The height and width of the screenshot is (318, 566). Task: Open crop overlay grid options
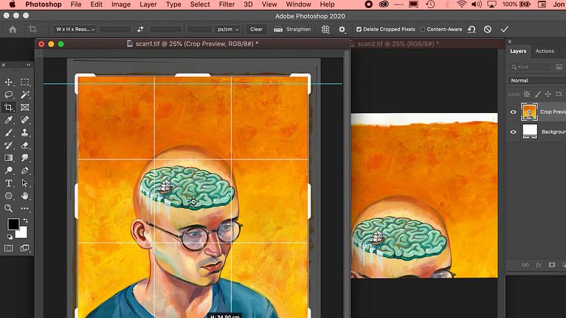pyautogui.click(x=325, y=30)
